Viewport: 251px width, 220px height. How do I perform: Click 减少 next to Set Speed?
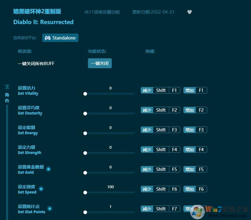point(147,189)
